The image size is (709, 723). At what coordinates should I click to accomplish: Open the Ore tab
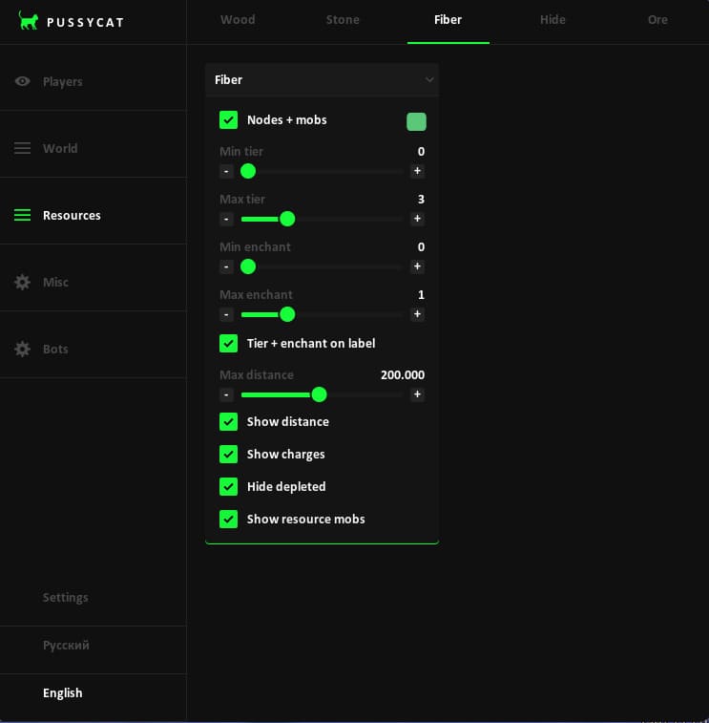tap(657, 20)
